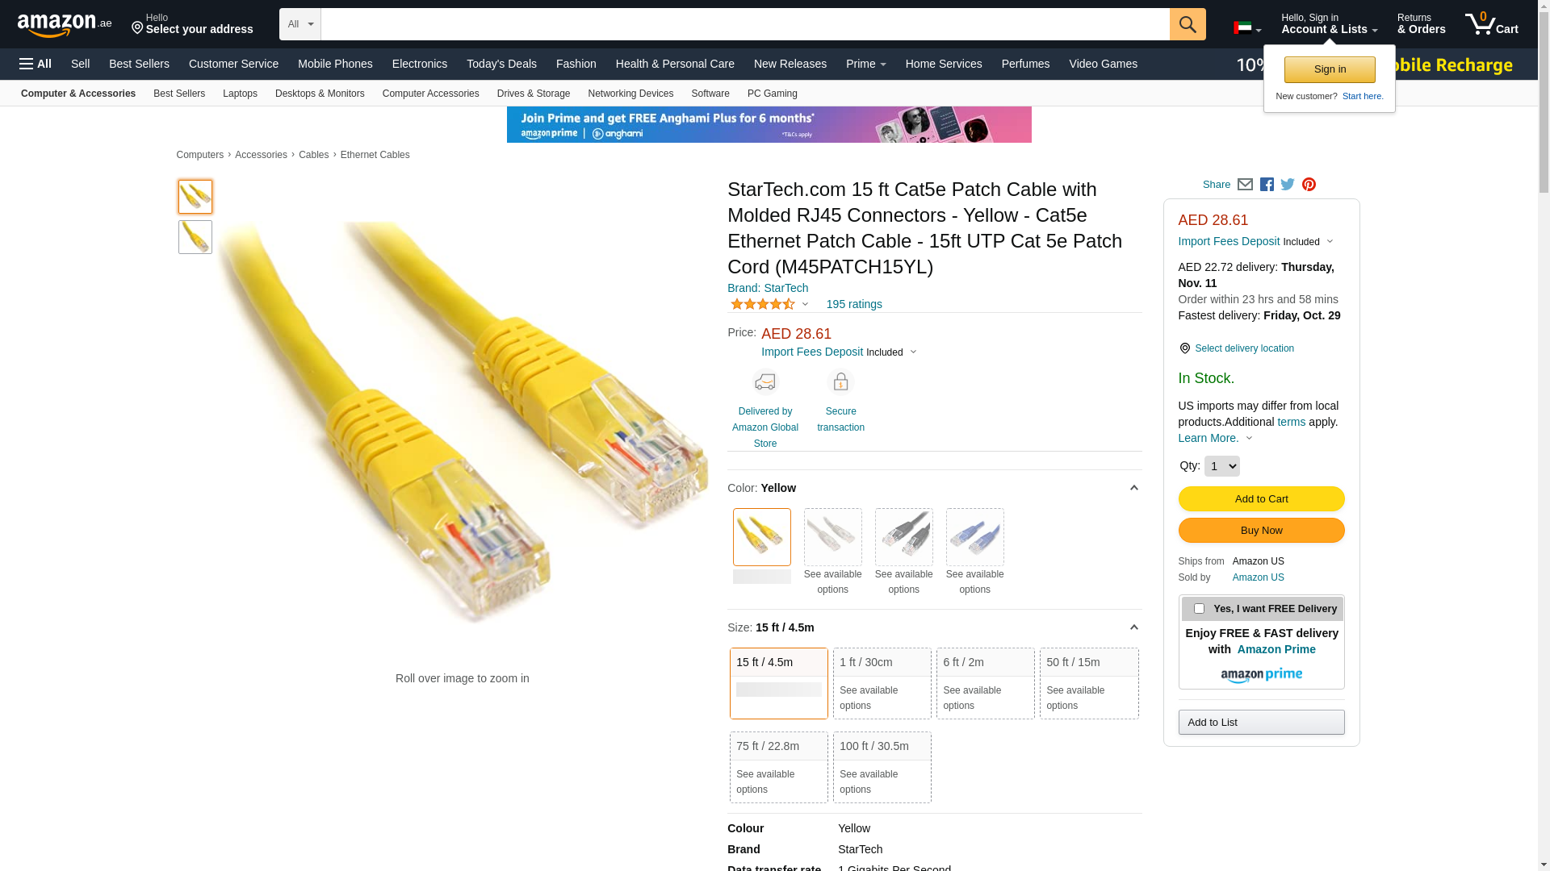Select the 6 ft / 2m size option
The image size is (1550, 871).
coord(985,682)
